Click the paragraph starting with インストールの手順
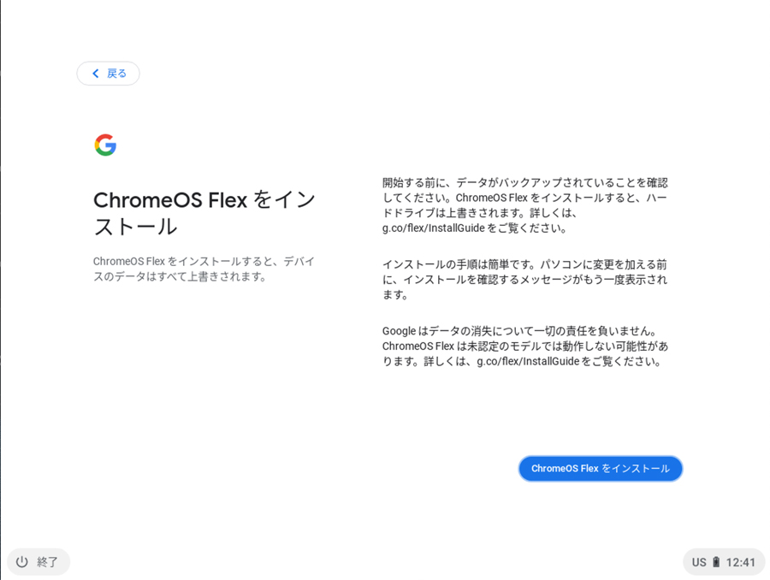Screen dimensions: 770x580 [x=524, y=280]
